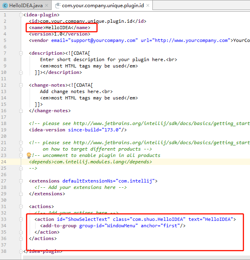The height and width of the screenshot is (260, 250).
Task: Click line number 24 in the gutter
Action: pyautogui.click(x=4, y=162)
